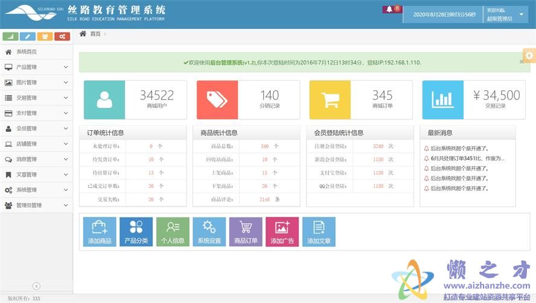This screenshot has width=536, height=303.
Task: Expand 文章管理 menu chevron
Action: pos(66,175)
